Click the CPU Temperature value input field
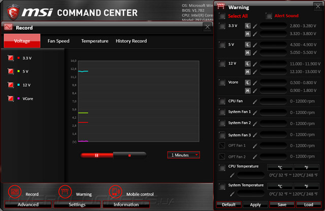The height and width of the screenshot is (211, 325). point(251,175)
